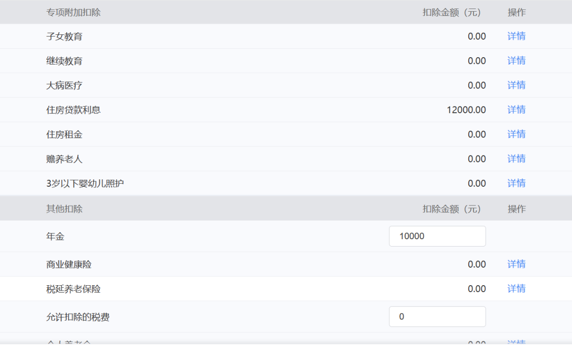Click the 其他扣除 section header
Viewport: 572px width, 345px height.
(64, 209)
